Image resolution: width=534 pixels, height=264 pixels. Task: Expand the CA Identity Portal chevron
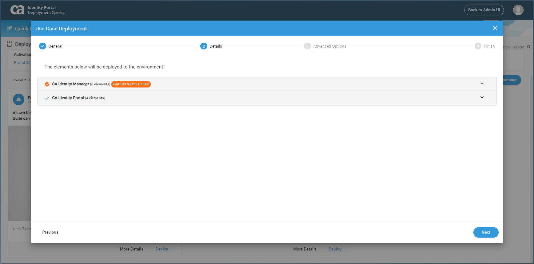click(x=482, y=97)
